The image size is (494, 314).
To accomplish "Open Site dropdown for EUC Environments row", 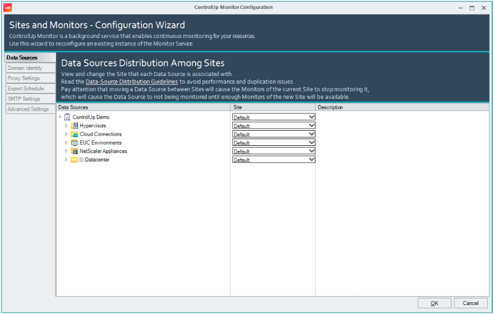I will pos(274,142).
